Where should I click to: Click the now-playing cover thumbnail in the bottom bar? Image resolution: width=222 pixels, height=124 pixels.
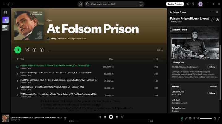(x=6, y=118)
